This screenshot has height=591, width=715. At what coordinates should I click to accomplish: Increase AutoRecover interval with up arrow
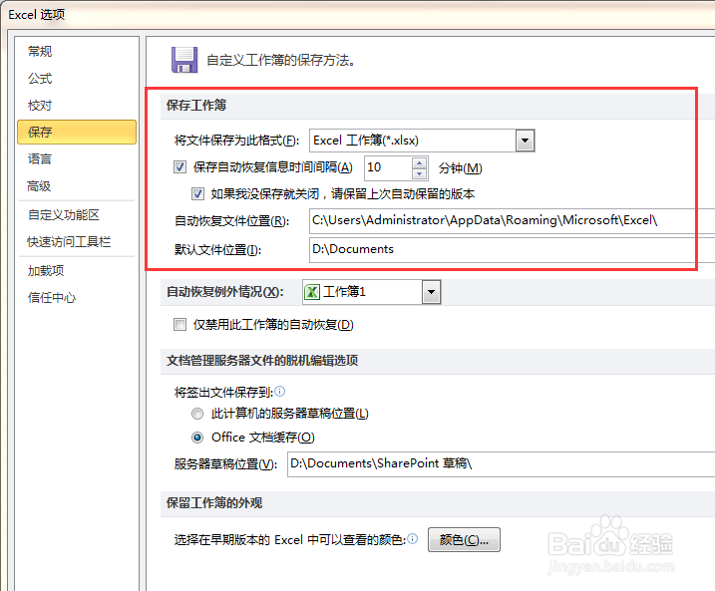coord(419,162)
